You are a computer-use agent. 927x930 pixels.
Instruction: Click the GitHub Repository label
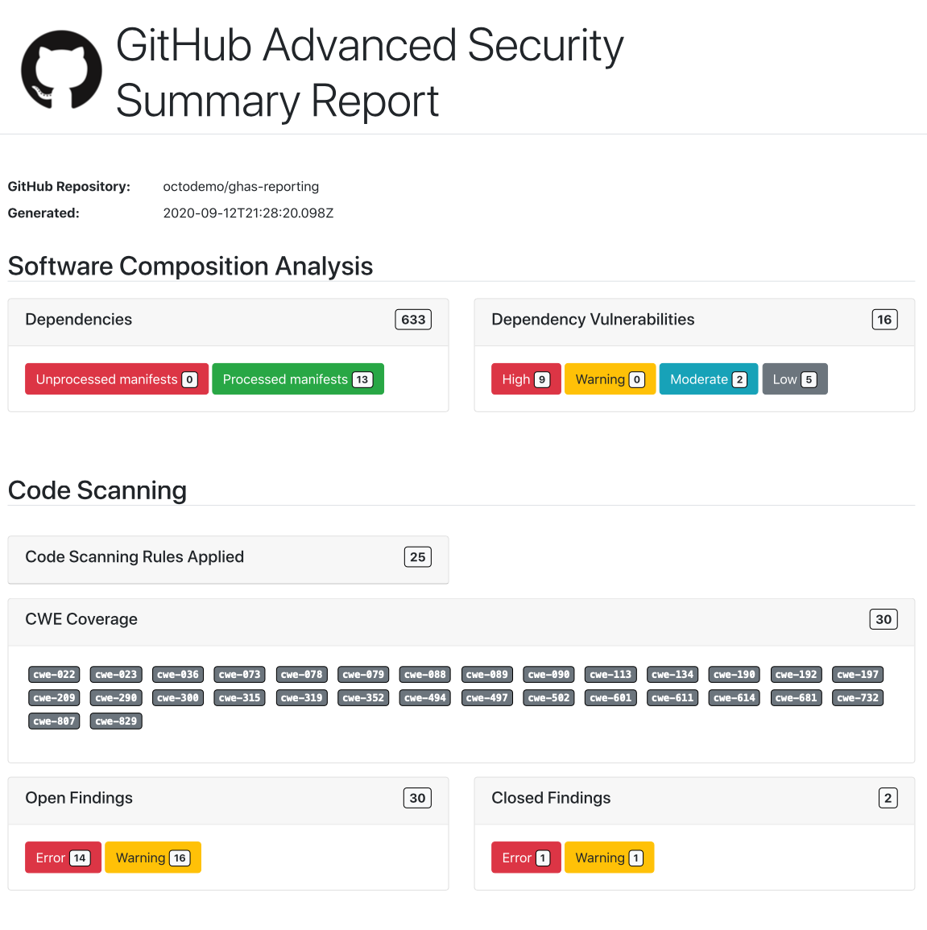click(x=68, y=186)
